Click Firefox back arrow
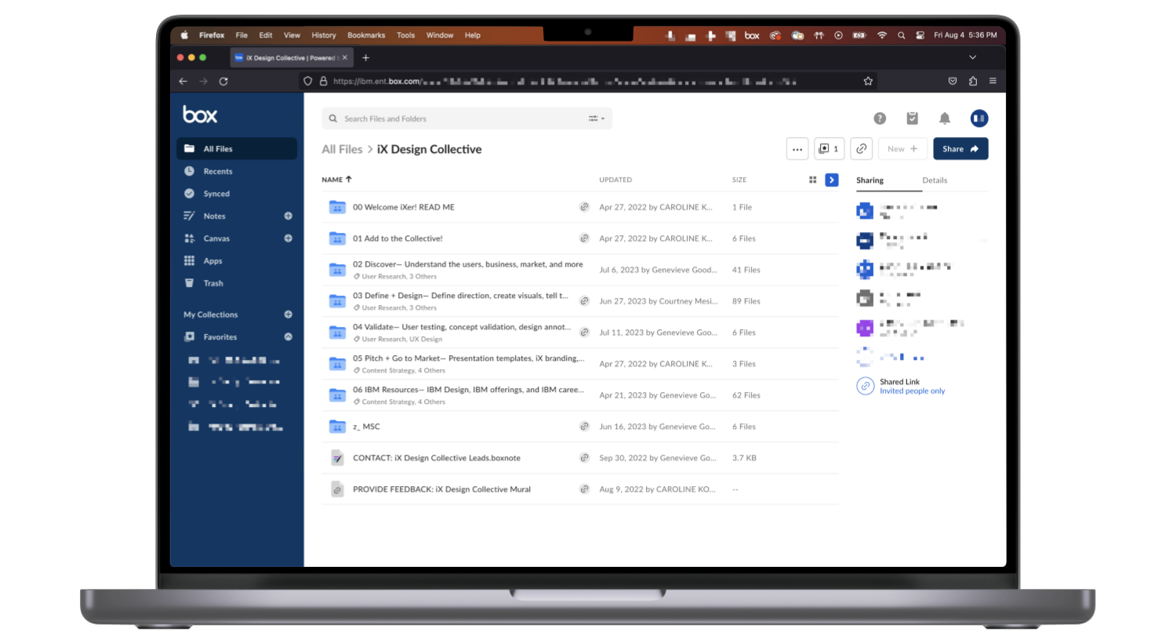This screenshot has width=1176, height=643. pyautogui.click(x=183, y=81)
